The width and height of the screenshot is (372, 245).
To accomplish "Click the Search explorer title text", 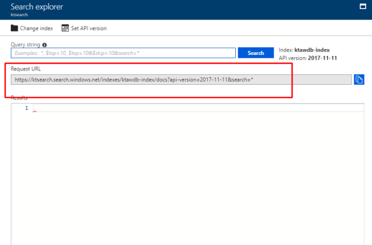I will 37,7.
